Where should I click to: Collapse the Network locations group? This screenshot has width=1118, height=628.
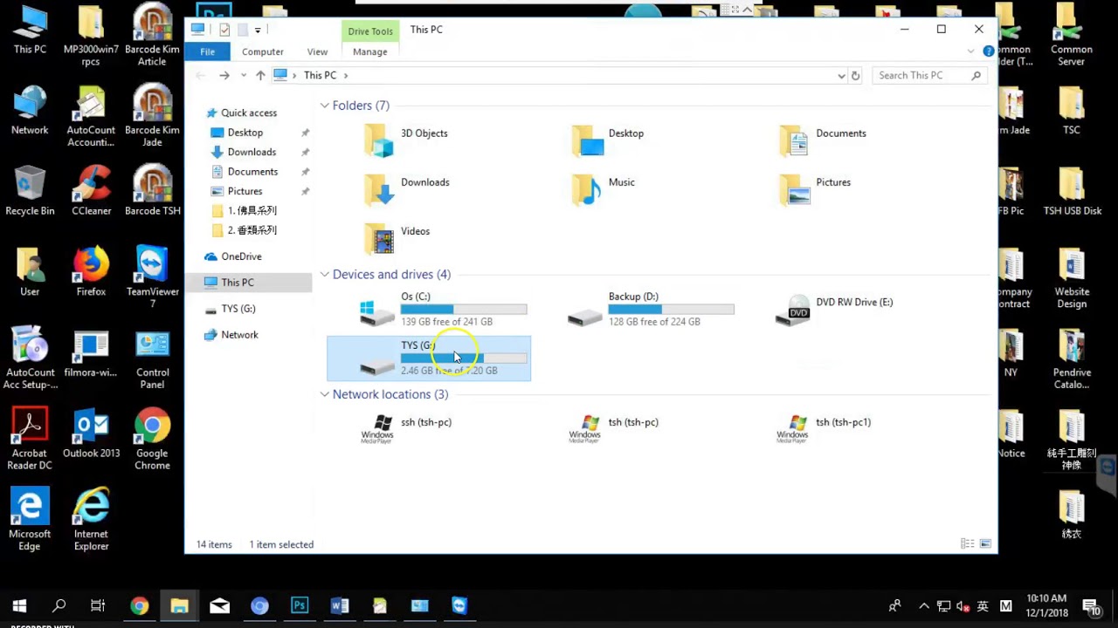pyautogui.click(x=324, y=394)
